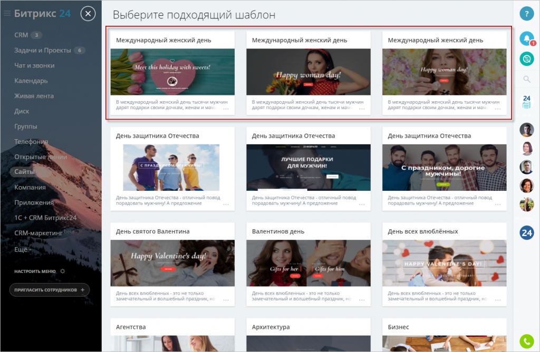Select 'Happy Valentine's day' gift template

172,263
